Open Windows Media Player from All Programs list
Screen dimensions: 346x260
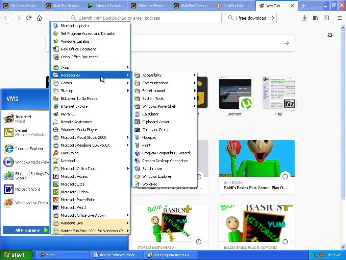point(91,130)
